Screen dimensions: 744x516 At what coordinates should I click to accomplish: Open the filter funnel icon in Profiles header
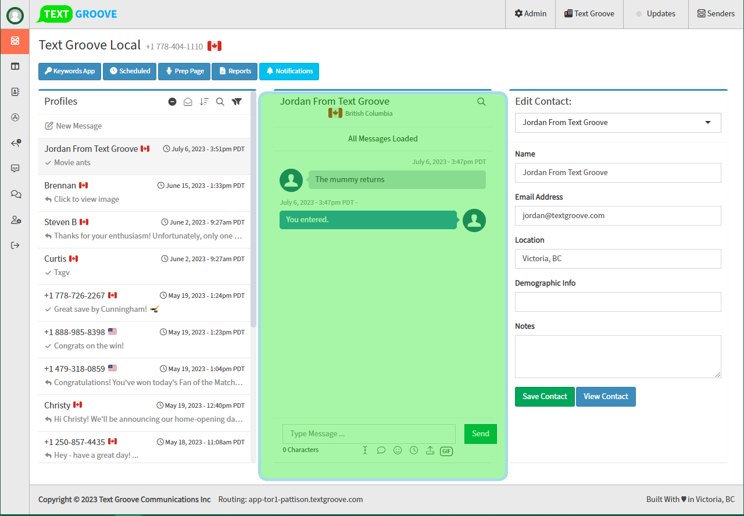coord(237,102)
